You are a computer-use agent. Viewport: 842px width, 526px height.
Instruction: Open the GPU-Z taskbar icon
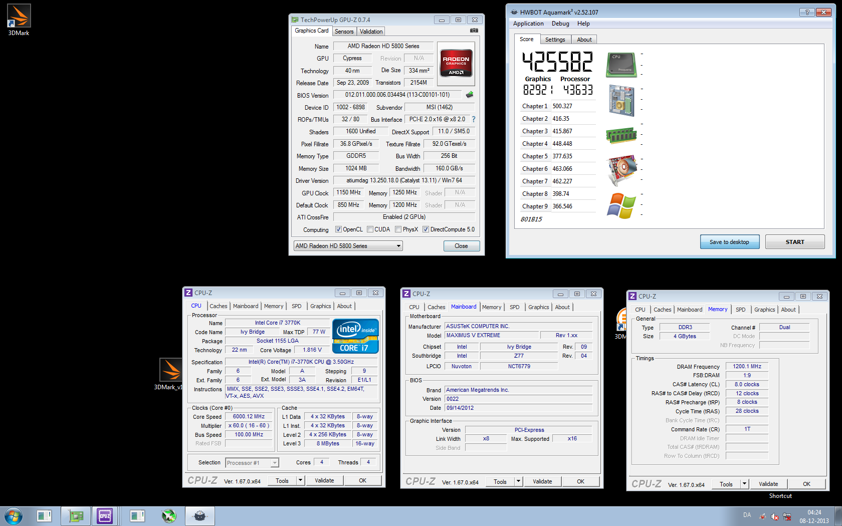tap(76, 516)
